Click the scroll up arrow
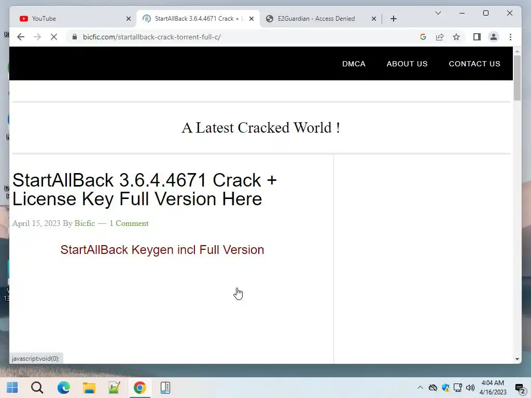 click(x=517, y=51)
